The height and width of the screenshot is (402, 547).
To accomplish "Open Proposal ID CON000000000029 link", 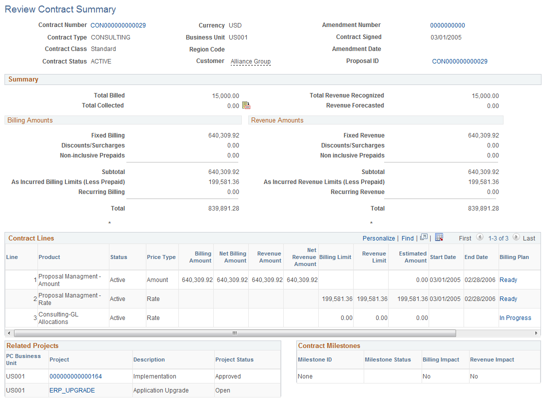I will 460,61.
